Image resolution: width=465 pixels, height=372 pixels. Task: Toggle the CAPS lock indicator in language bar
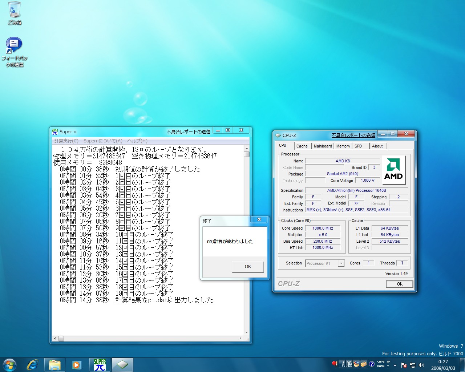click(x=381, y=362)
